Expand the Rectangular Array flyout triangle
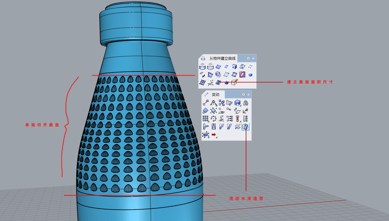Image resolution: width=389 pixels, height=221 pixels. [208, 121]
